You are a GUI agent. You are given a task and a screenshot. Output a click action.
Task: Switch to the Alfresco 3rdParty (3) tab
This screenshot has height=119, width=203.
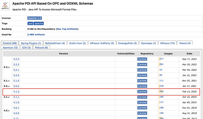102,43
